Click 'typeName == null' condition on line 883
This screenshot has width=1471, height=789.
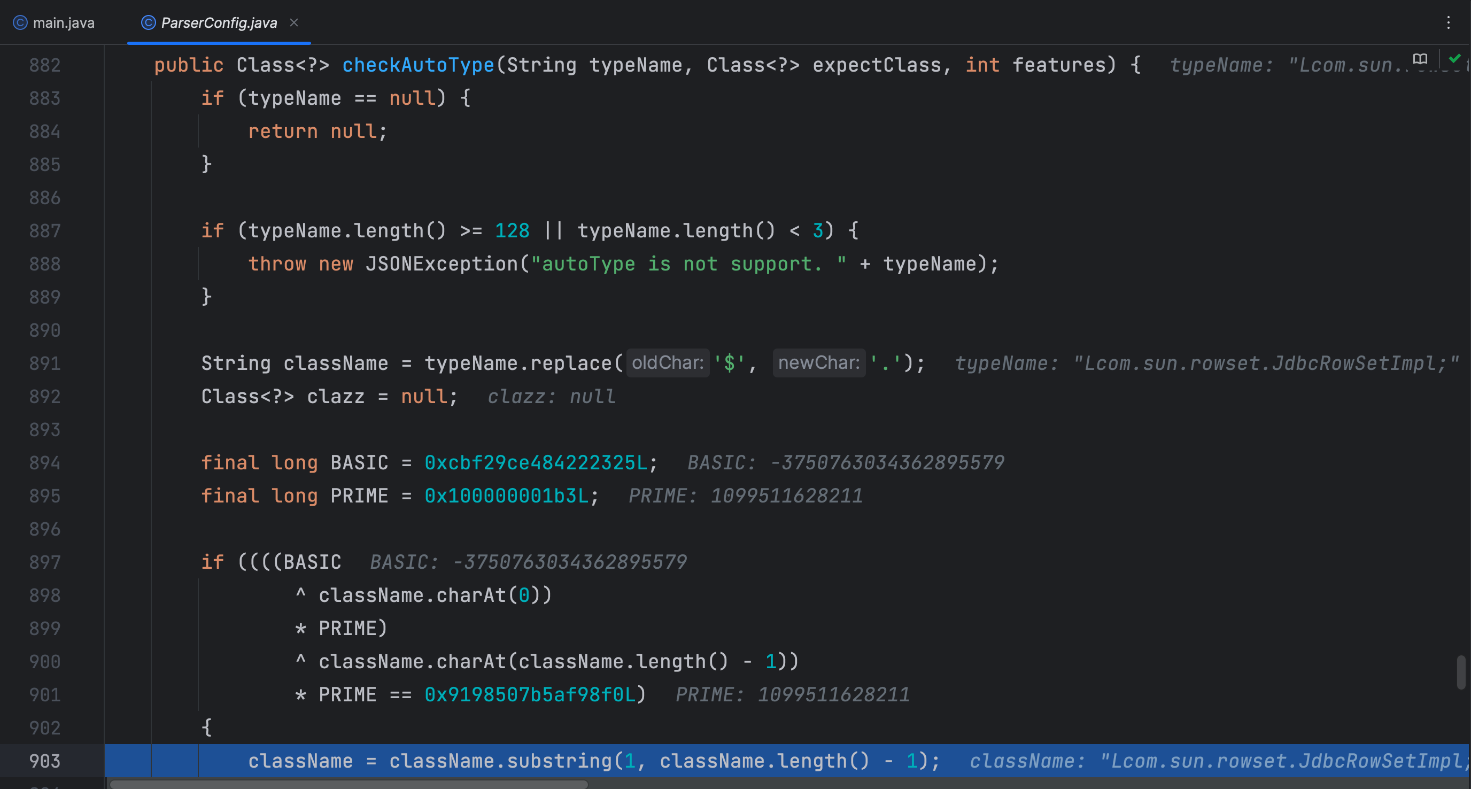(341, 98)
